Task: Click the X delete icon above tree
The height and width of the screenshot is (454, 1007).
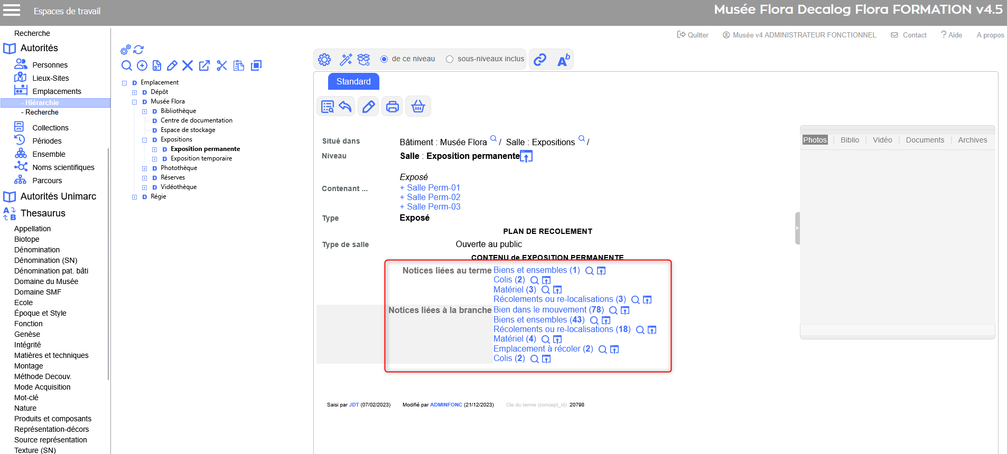Action: pos(188,65)
